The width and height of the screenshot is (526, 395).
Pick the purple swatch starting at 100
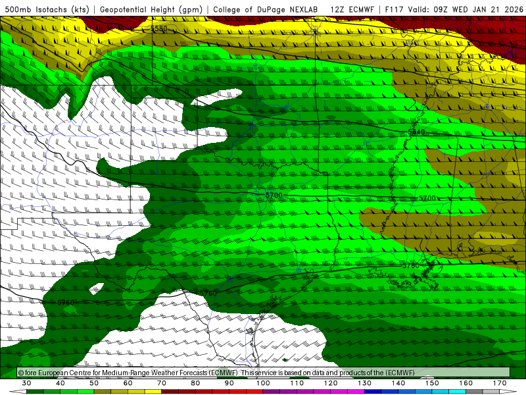[272, 392]
